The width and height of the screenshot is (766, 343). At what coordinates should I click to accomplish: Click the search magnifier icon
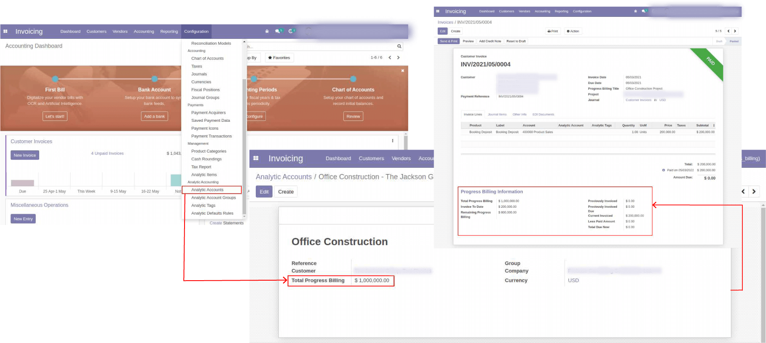click(x=399, y=46)
